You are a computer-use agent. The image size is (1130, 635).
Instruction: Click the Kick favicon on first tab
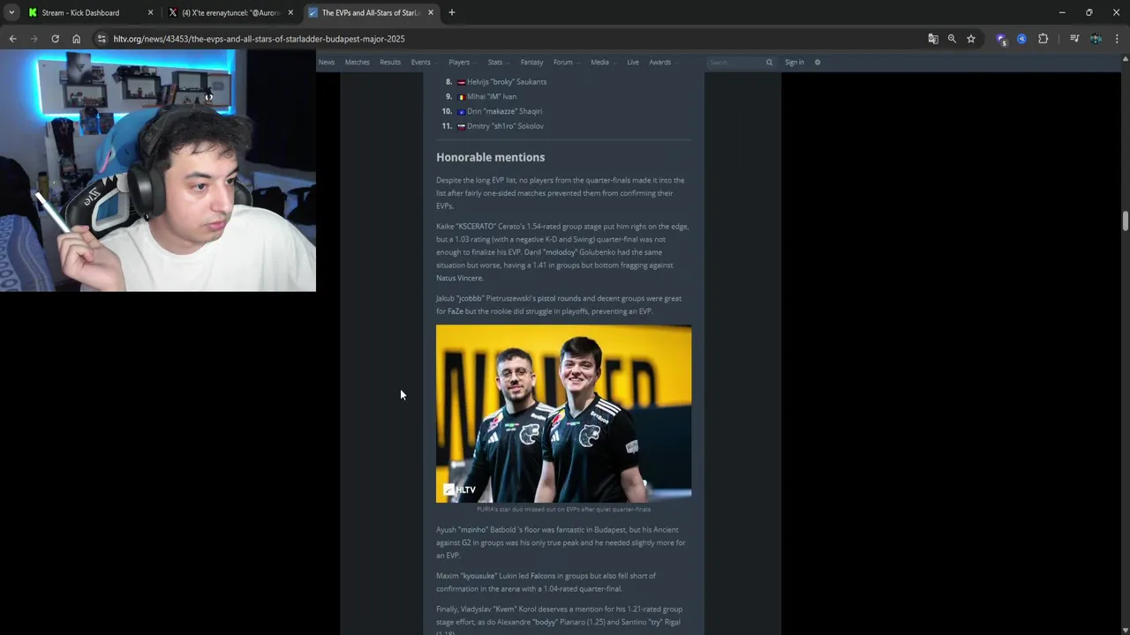pyautogui.click(x=33, y=12)
